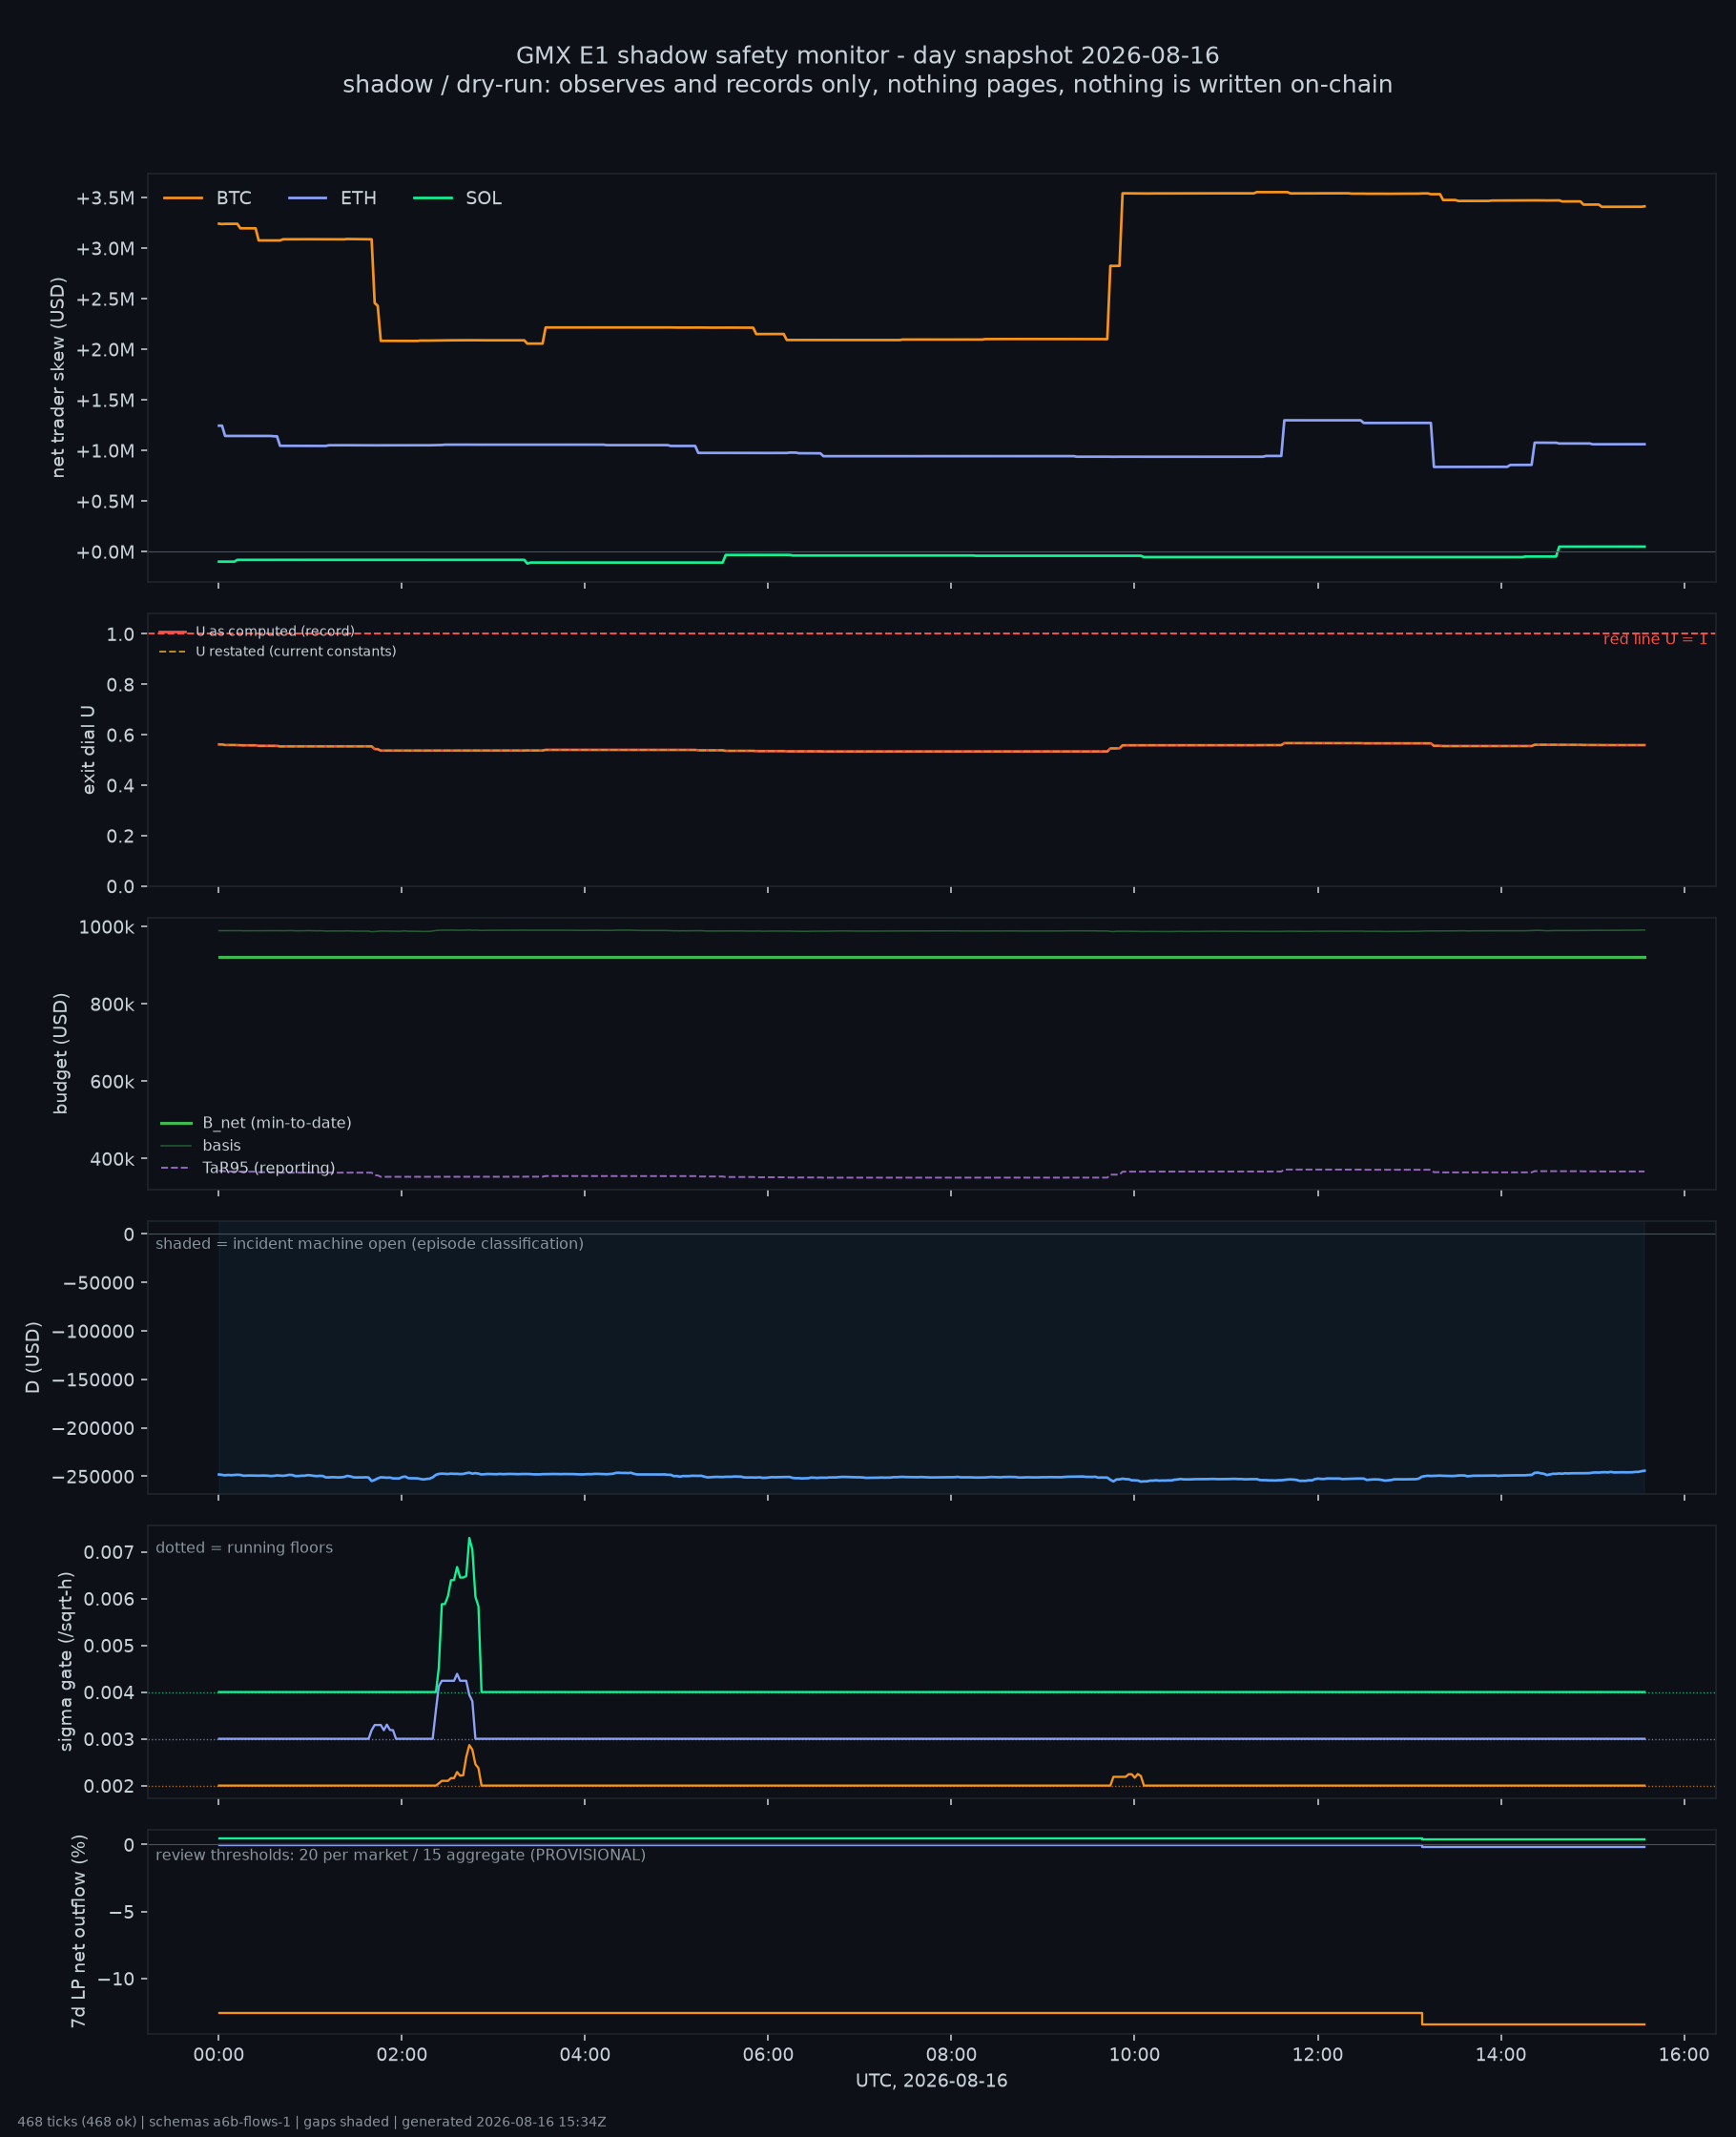Click the U restated legend dashed sample
This screenshot has width=1736, height=2137.
coord(172,652)
